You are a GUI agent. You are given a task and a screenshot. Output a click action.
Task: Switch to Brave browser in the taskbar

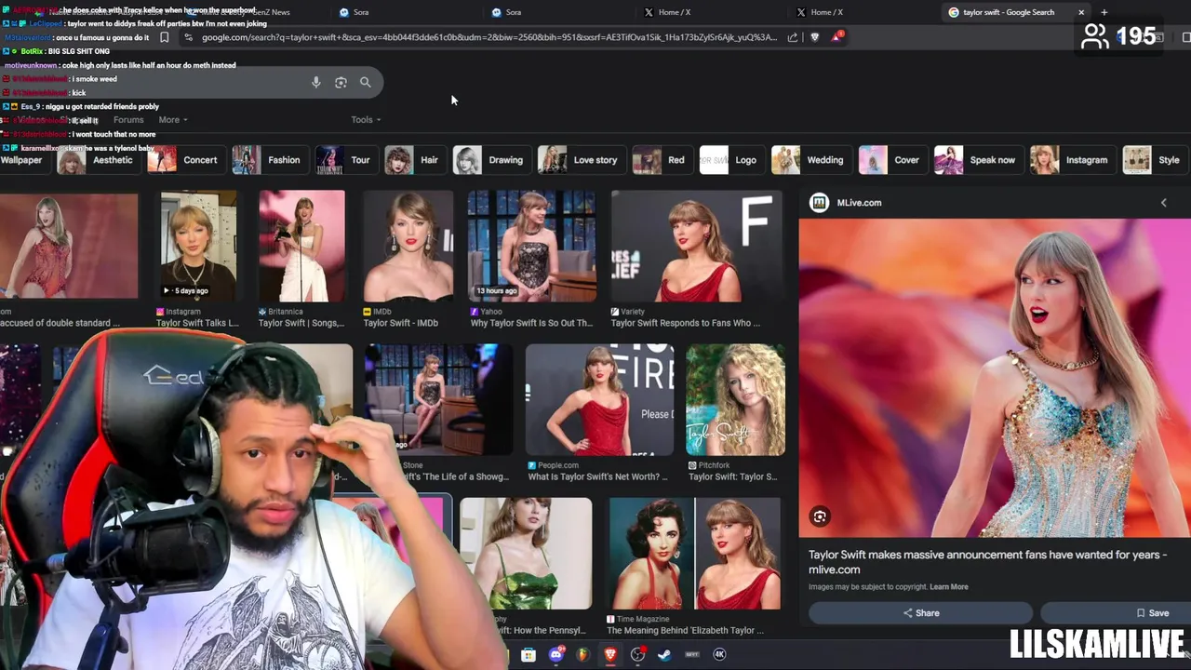610,655
